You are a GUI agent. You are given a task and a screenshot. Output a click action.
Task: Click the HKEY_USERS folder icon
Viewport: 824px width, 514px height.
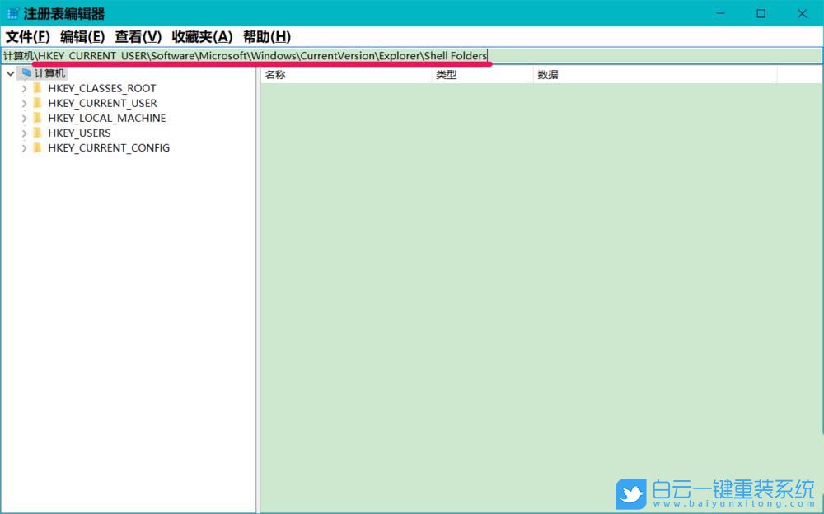[38, 133]
